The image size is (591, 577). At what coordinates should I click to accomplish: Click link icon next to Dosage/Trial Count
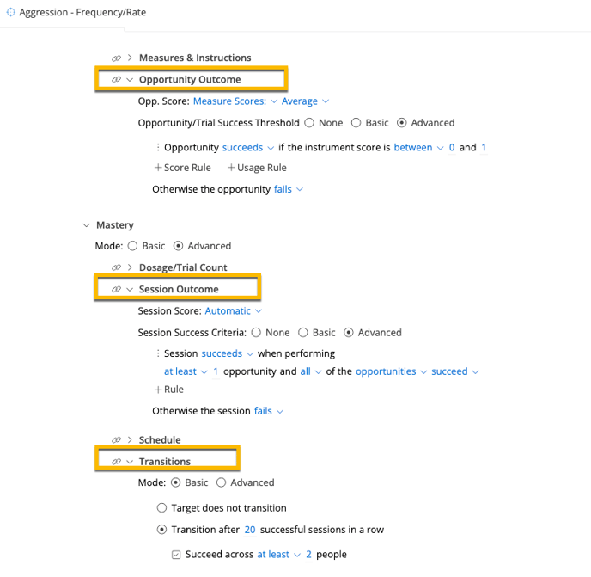point(116,267)
